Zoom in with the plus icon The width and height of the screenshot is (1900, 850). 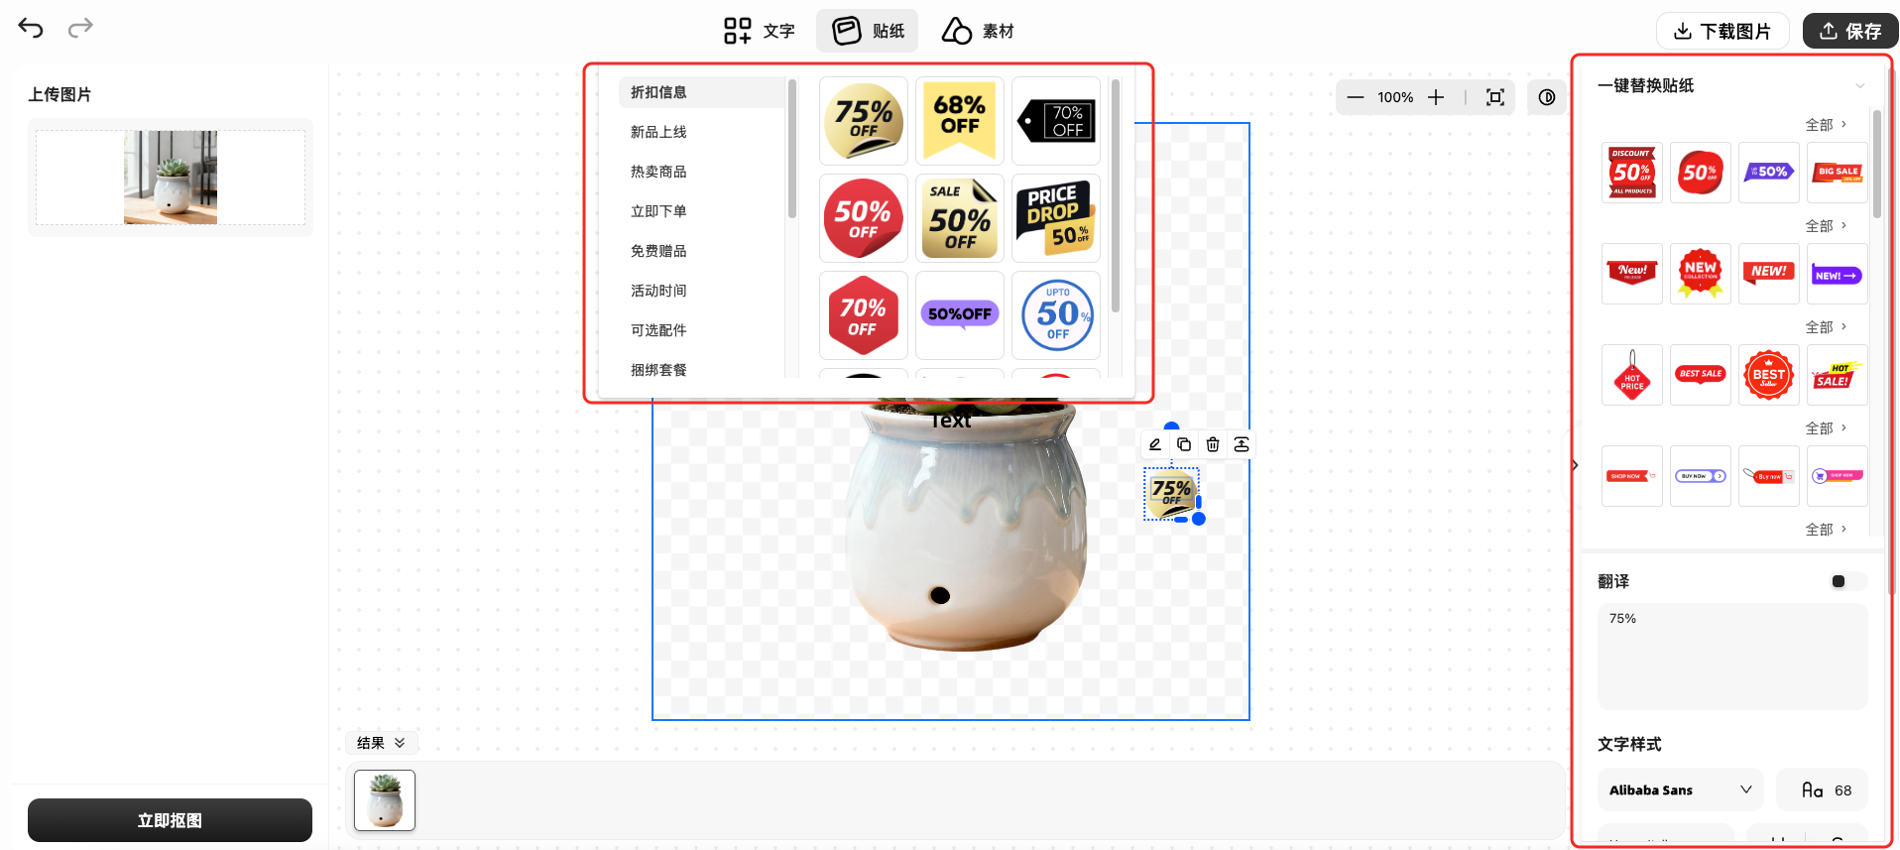[1435, 97]
